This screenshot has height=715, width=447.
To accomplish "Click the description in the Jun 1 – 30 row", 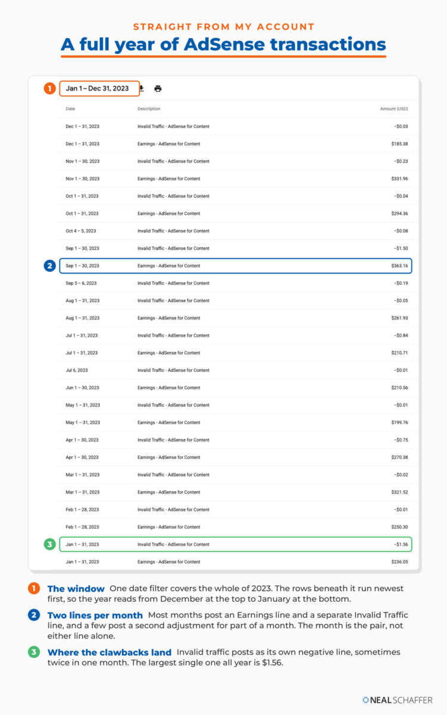I will pos(168,387).
